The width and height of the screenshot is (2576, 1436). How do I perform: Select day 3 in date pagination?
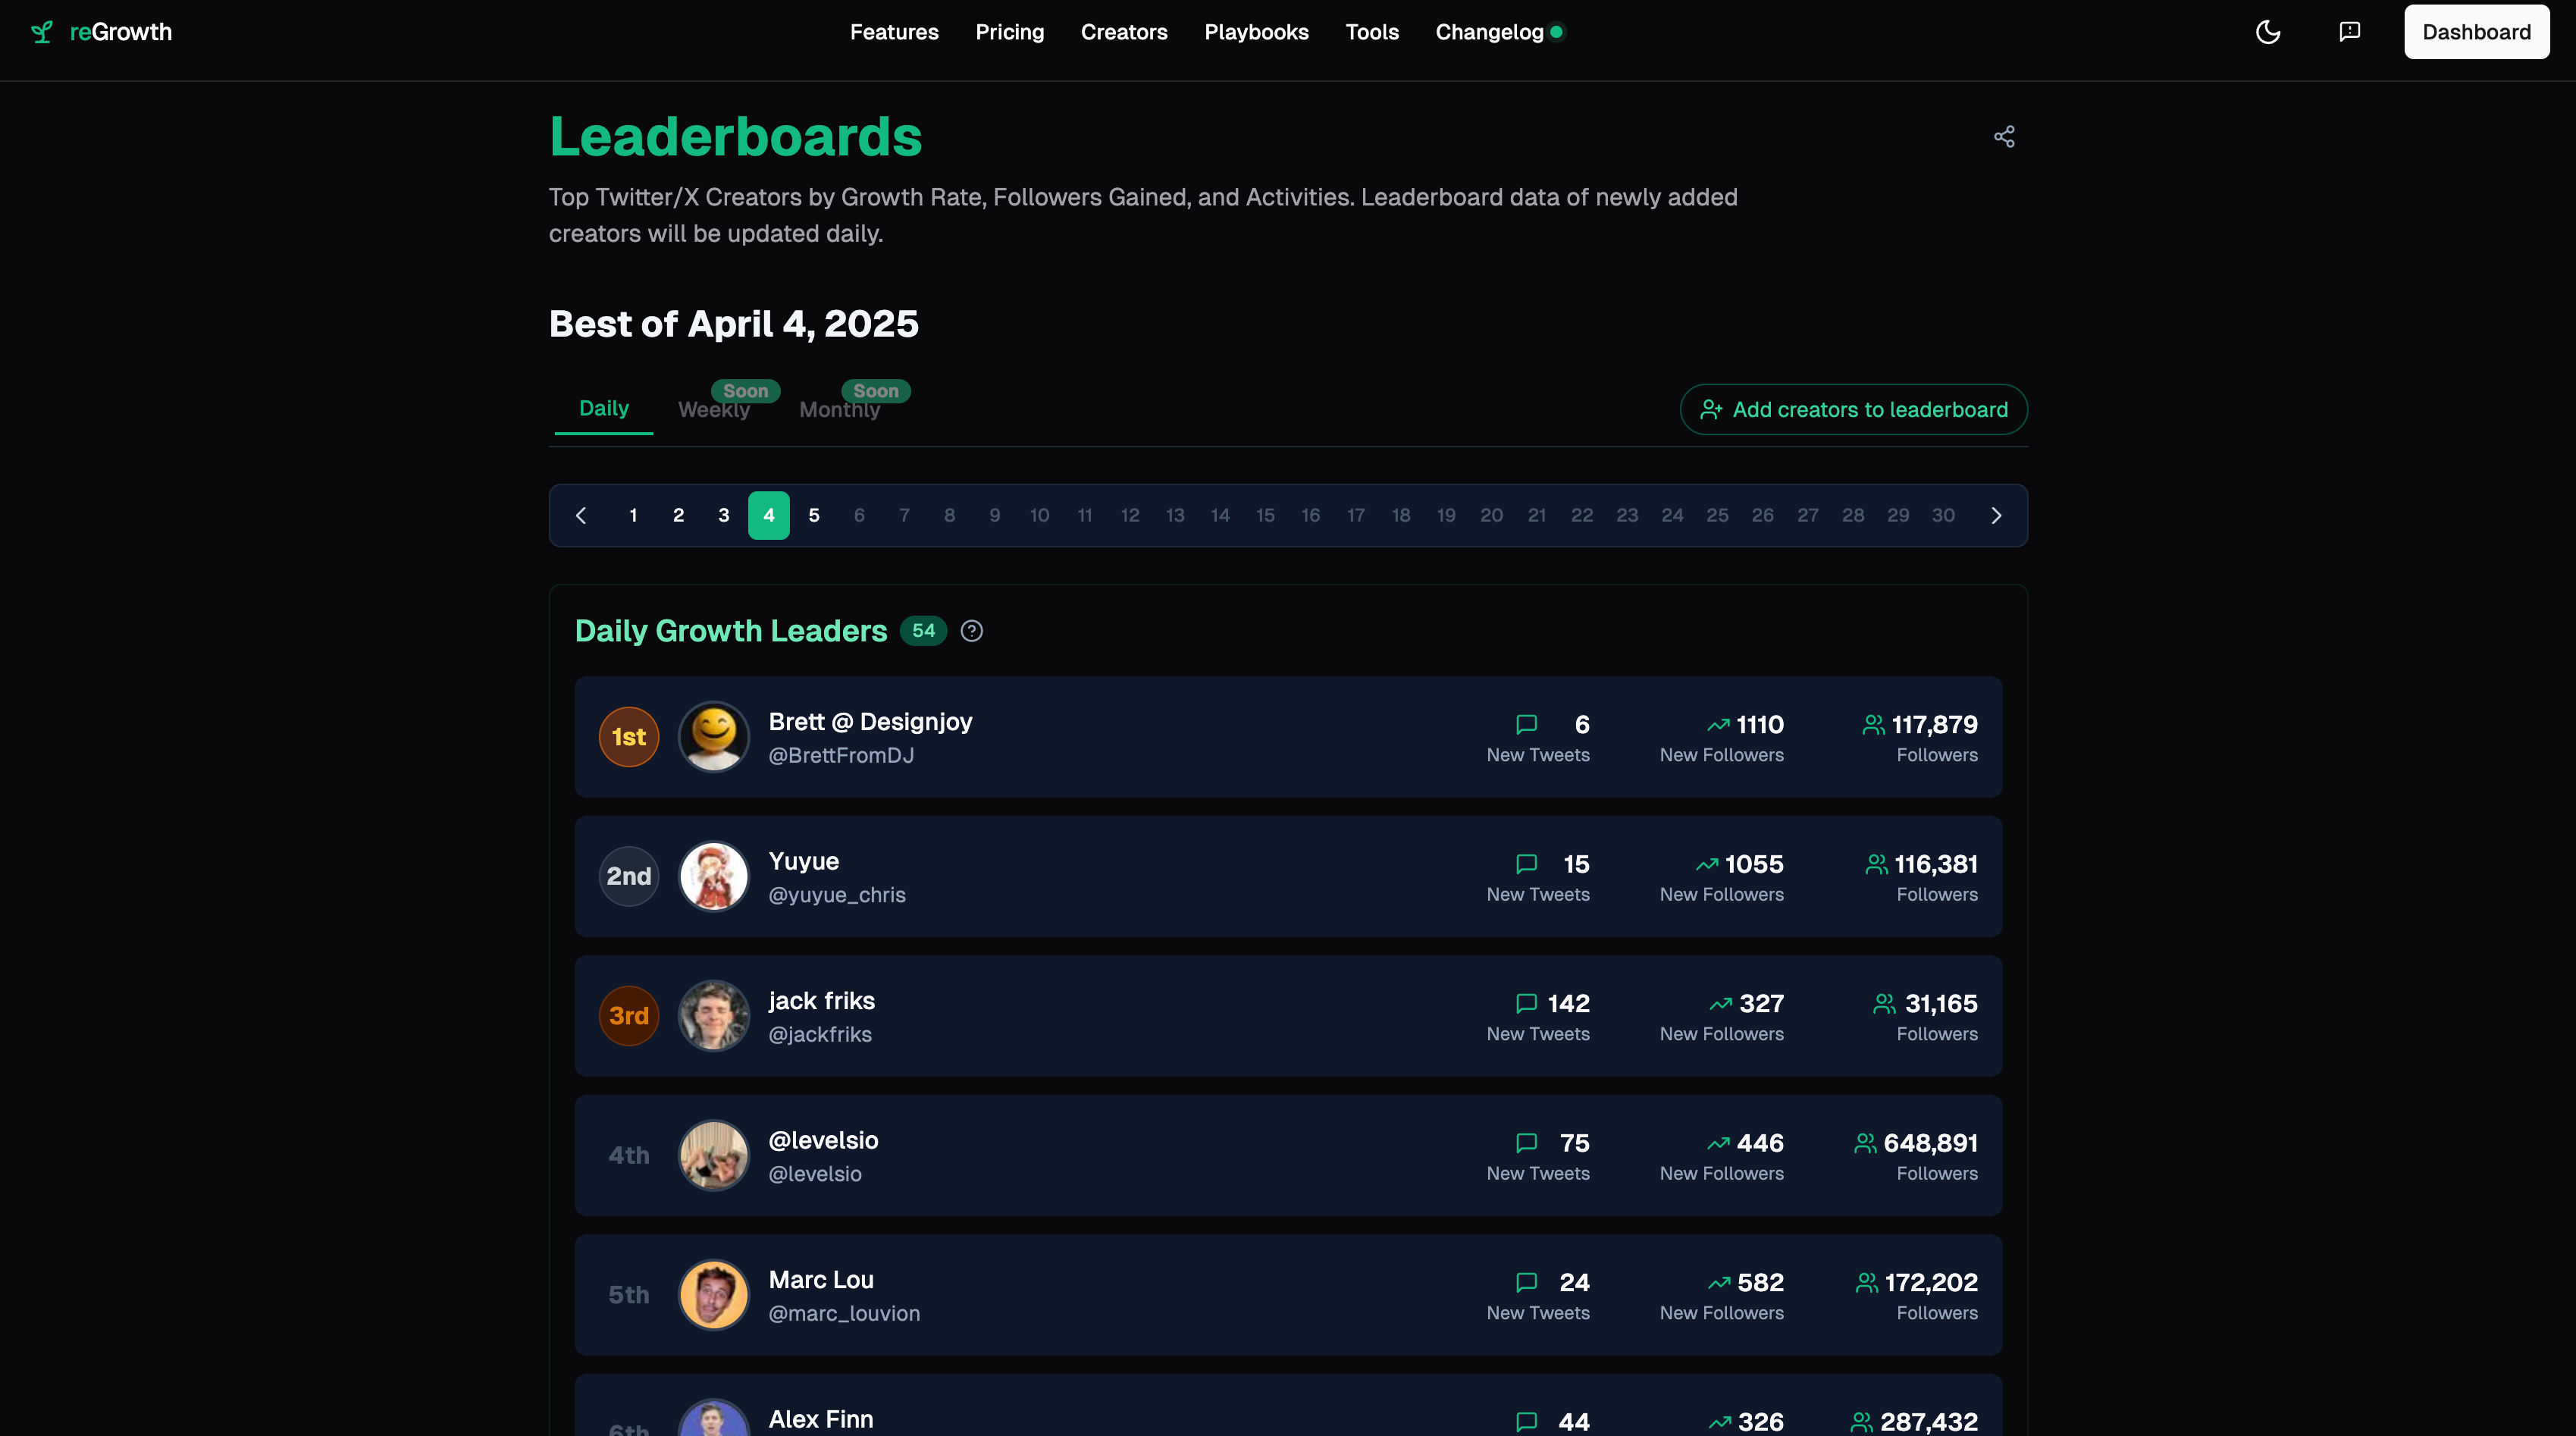point(723,516)
